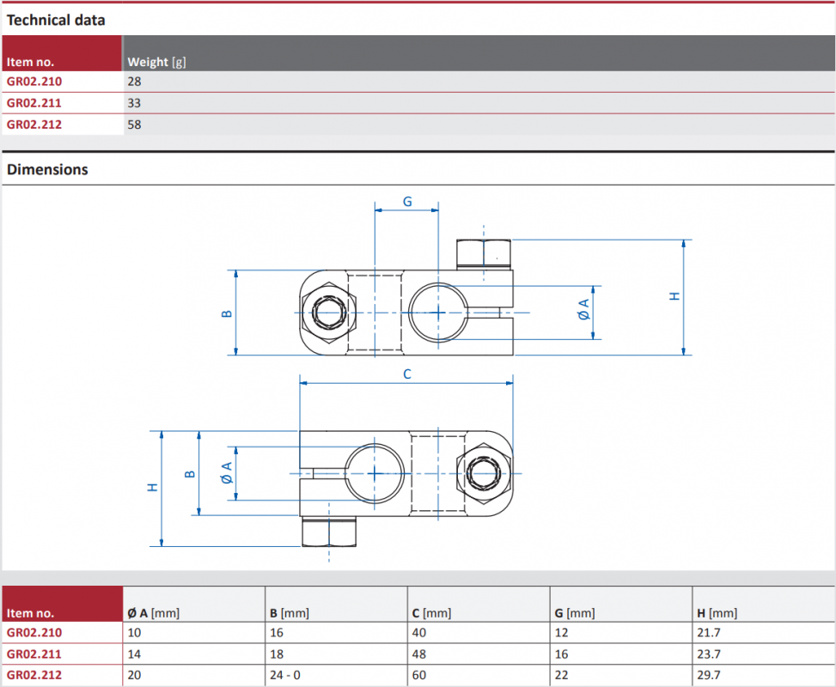
Task: Select the B label on the upper drawing
Action: click(x=227, y=314)
